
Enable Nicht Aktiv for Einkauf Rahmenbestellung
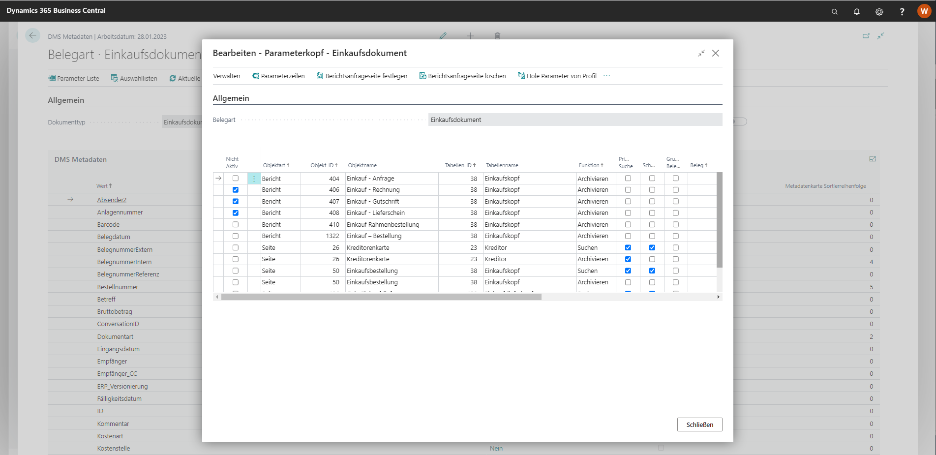[x=236, y=224]
